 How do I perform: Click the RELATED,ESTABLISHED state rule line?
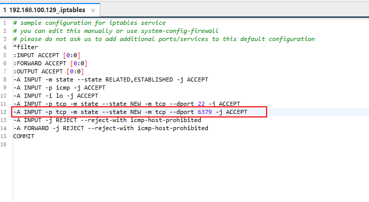click(x=110, y=79)
